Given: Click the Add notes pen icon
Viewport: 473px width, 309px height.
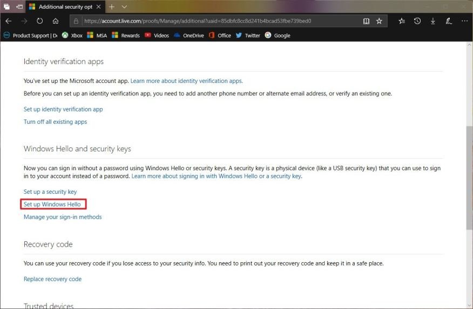Looking at the screenshot, I should [x=449, y=21].
